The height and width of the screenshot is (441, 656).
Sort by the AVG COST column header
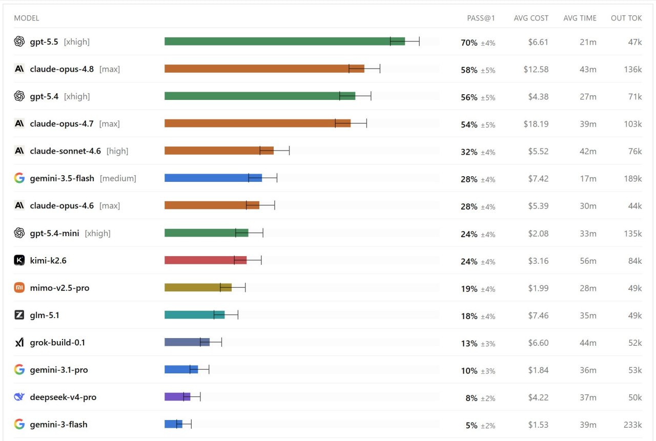531,18
